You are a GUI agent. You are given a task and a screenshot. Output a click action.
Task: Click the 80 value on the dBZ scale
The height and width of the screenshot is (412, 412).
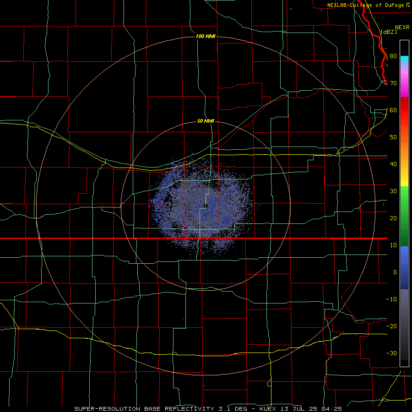click(x=393, y=56)
